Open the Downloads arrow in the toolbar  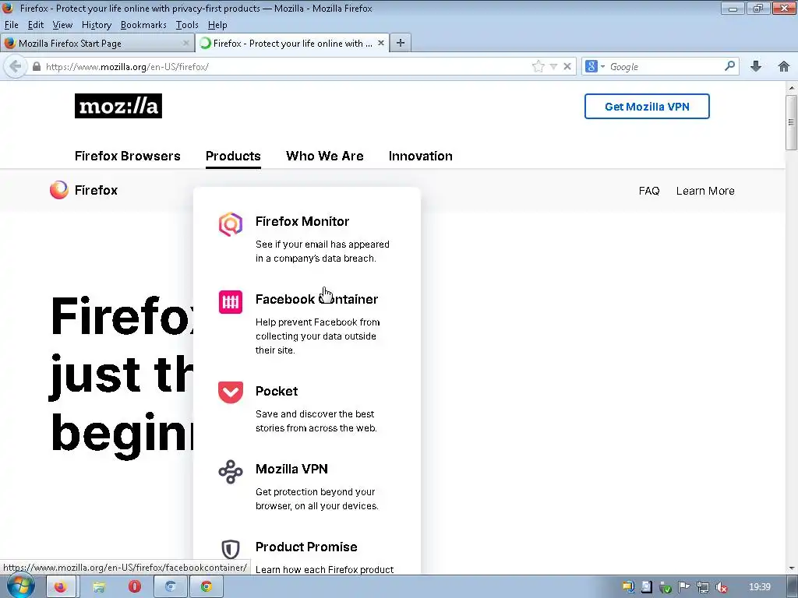[x=756, y=66]
